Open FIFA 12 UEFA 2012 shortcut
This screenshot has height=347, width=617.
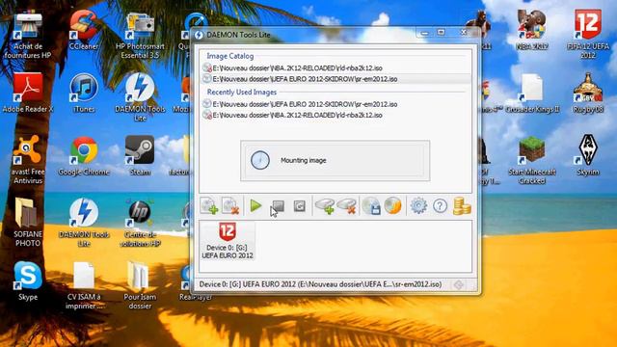[588, 35]
